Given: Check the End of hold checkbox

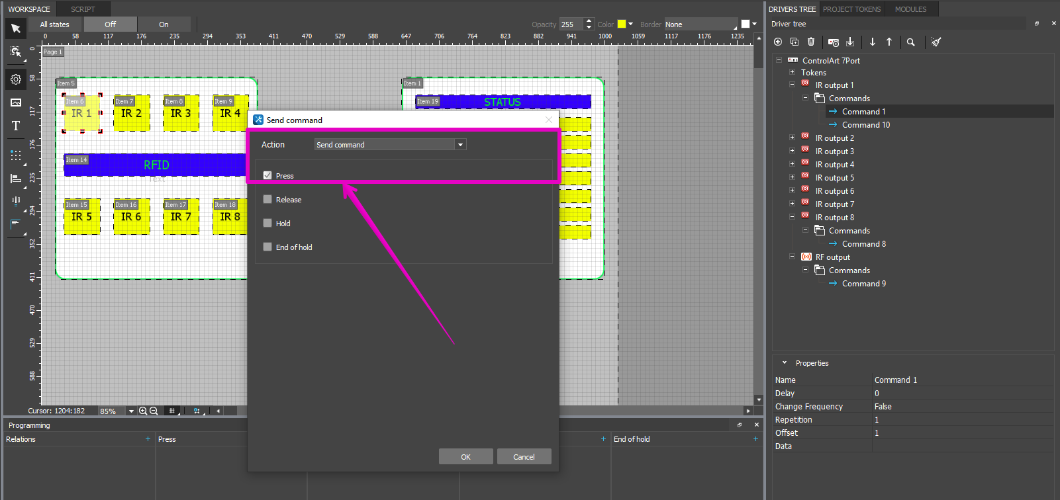Looking at the screenshot, I should pyautogui.click(x=267, y=247).
